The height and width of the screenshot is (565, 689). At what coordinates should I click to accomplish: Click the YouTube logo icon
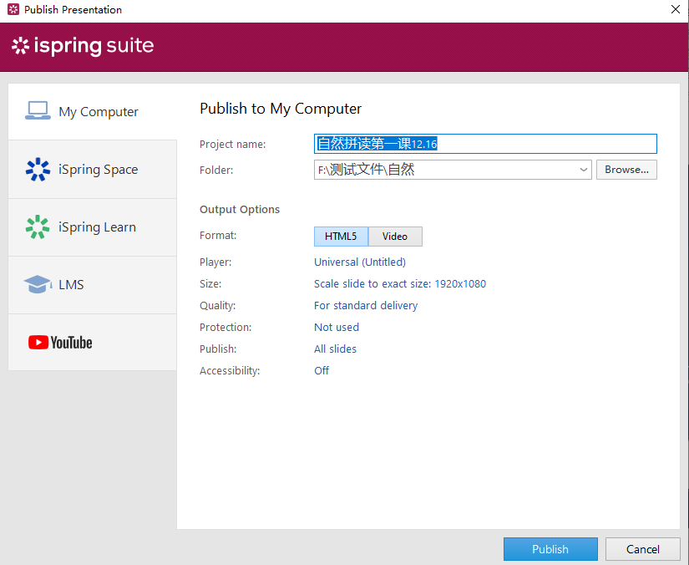coord(60,343)
